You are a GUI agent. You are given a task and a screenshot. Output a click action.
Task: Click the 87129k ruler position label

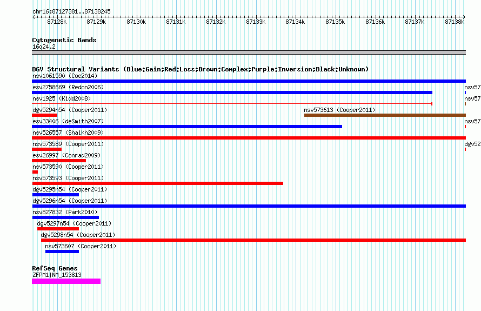tap(96, 22)
